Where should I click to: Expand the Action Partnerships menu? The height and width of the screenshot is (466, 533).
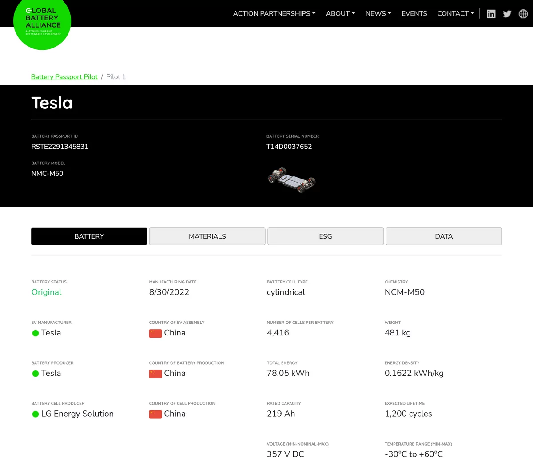(274, 13)
